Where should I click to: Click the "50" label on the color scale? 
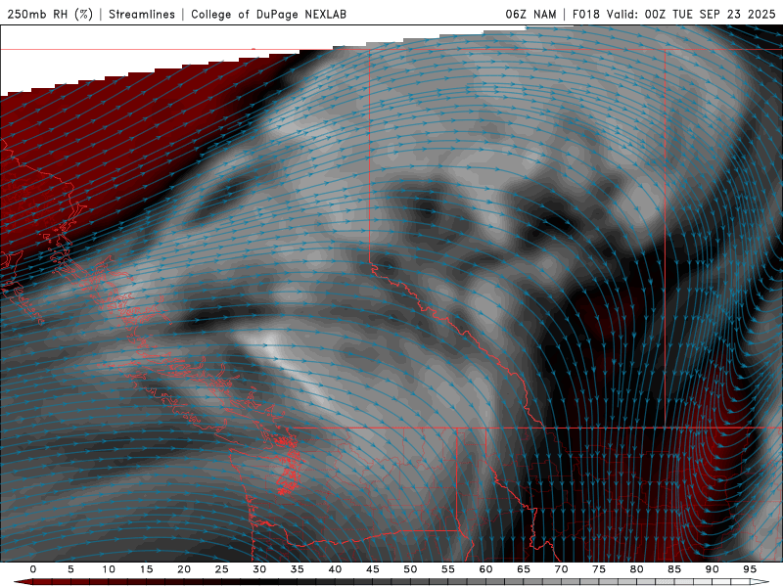pos(410,569)
